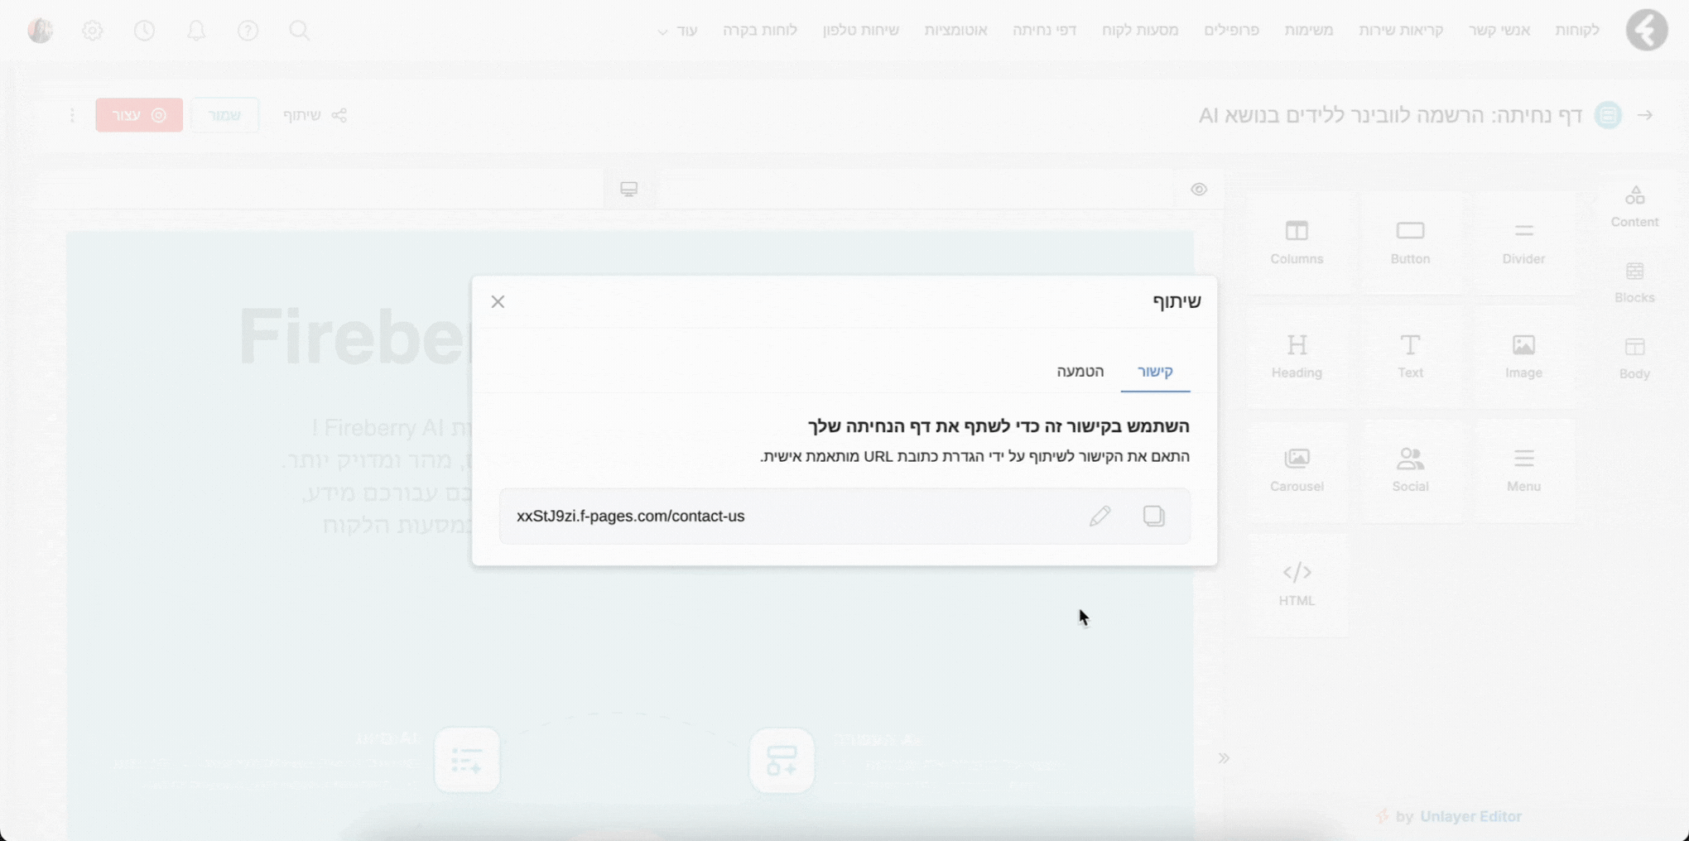Add a Divider content block
The height and width of the screenshot is (841, 1689).
[1523, 243]
